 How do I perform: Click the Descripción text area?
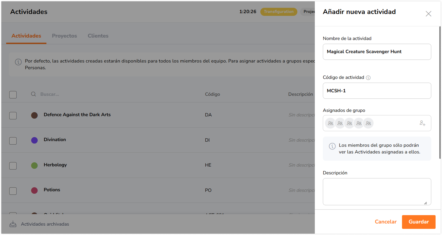coord(377,192)
